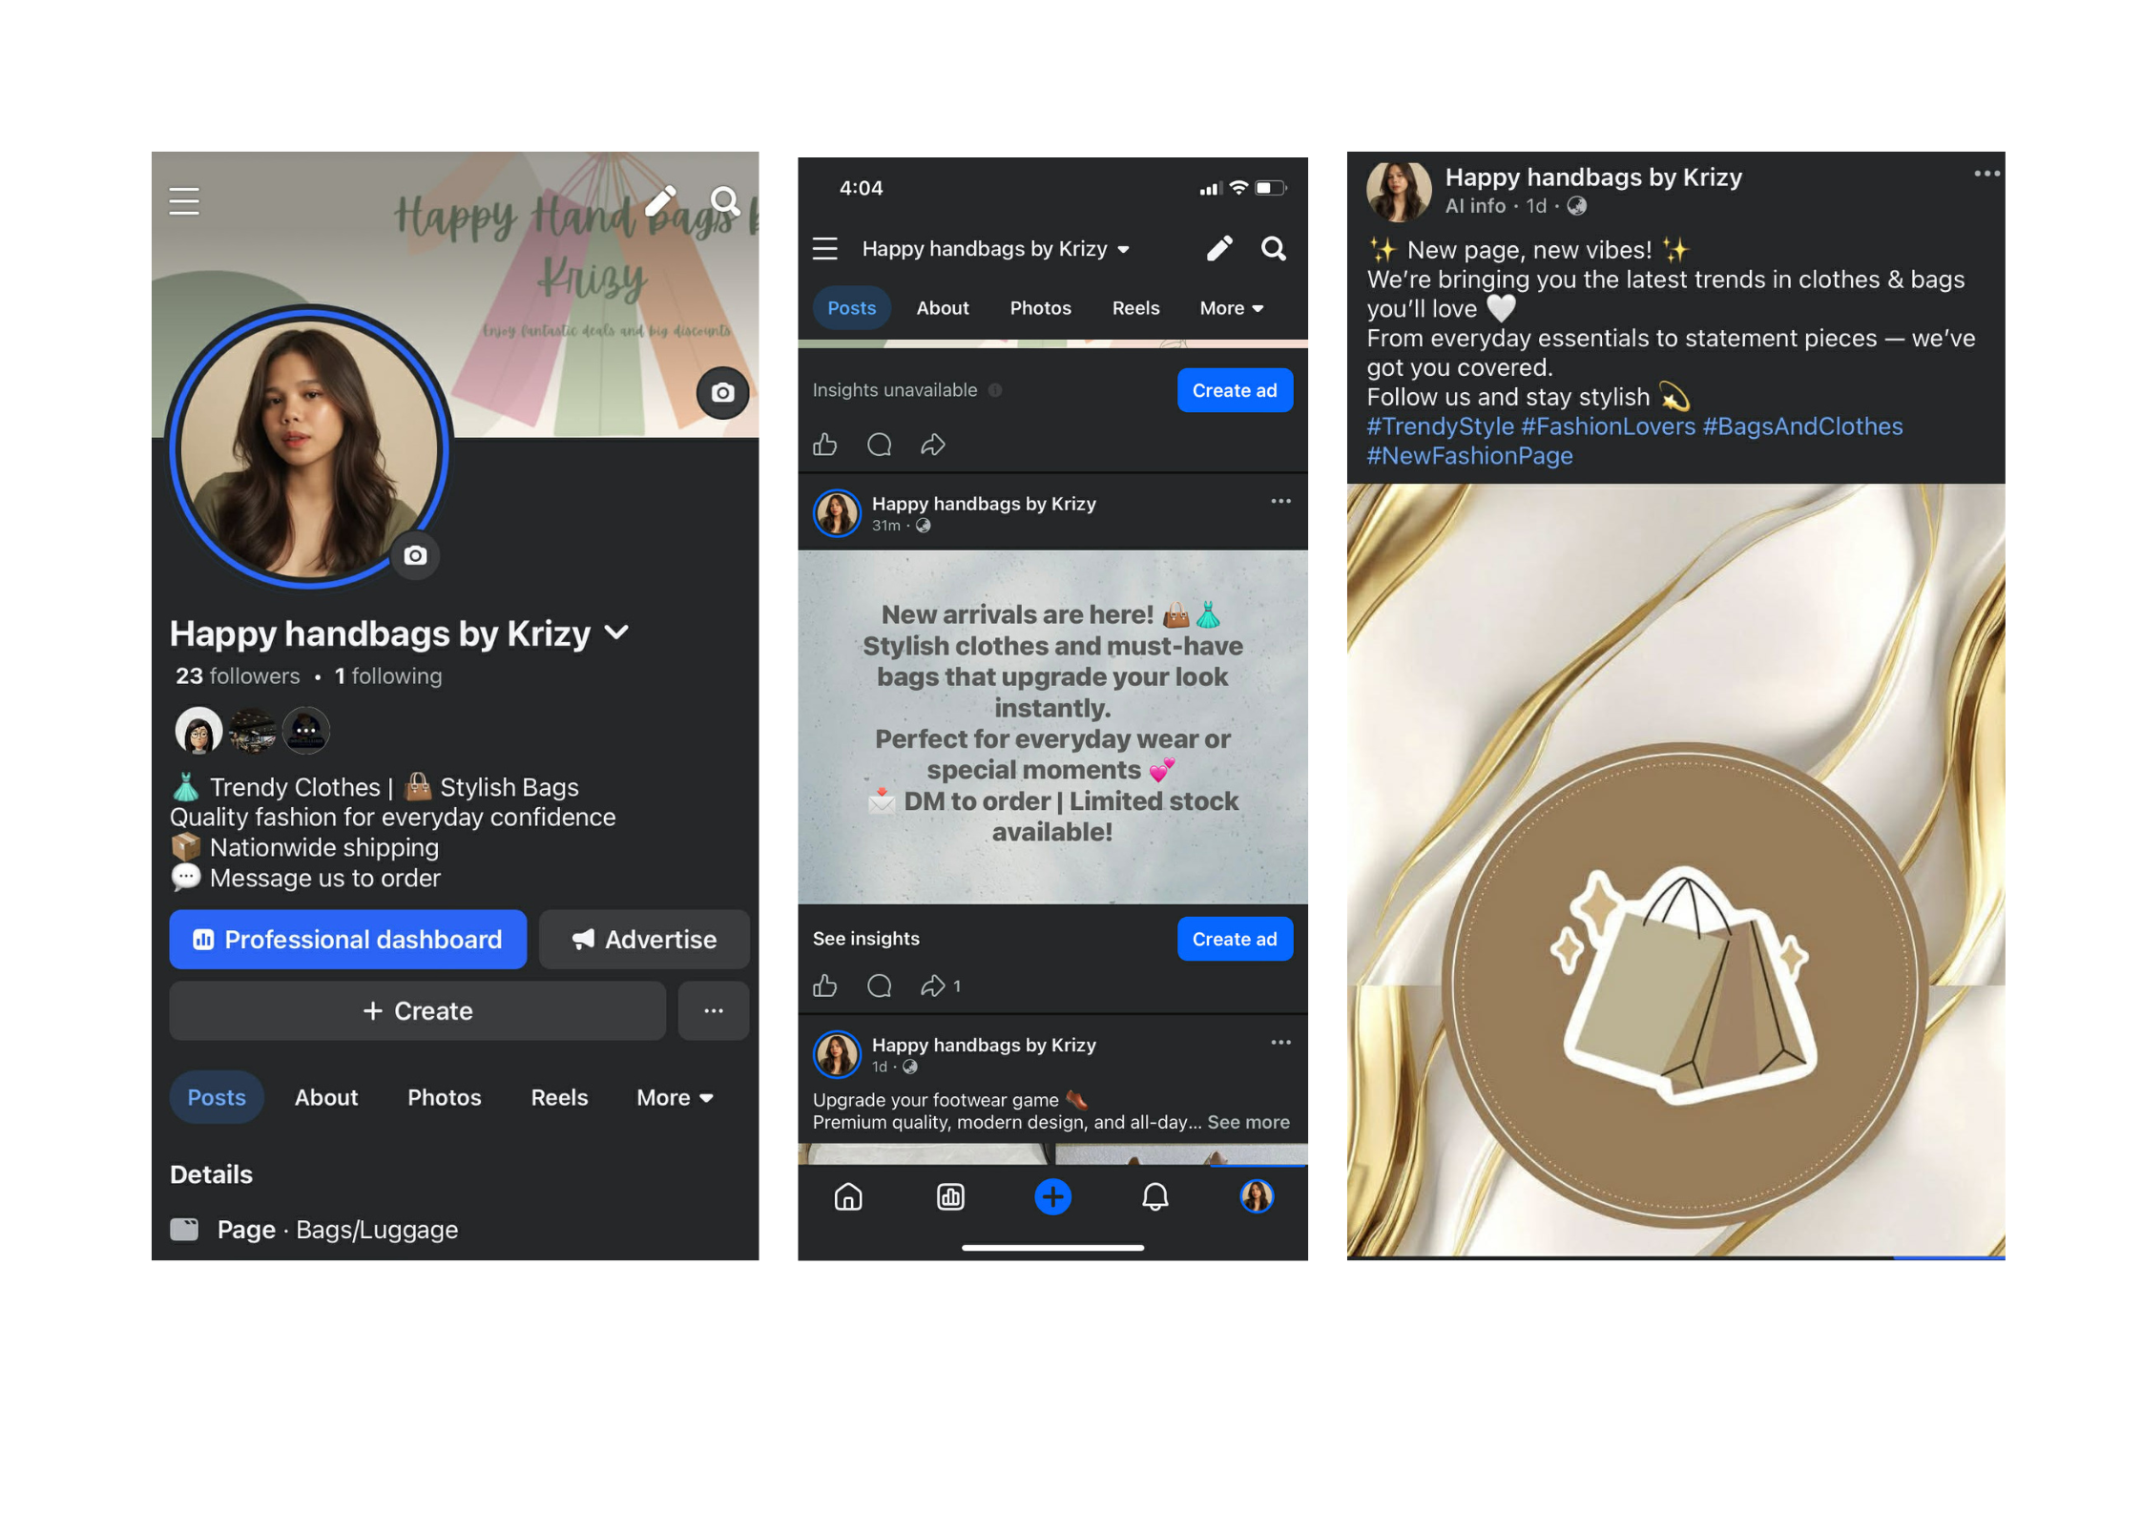Switch to Reels tab on left profile

point(559,1097)
